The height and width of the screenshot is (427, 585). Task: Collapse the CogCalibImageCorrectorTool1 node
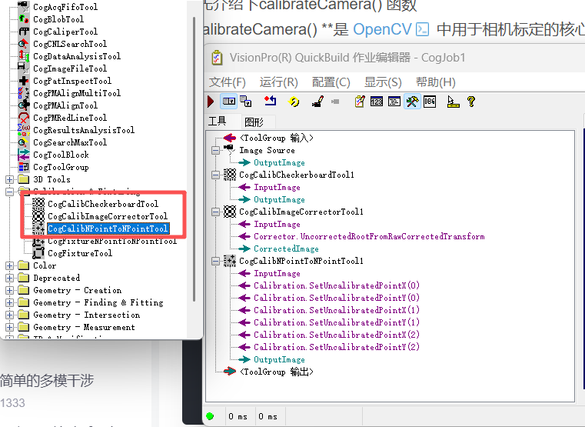click(x=216, y=212)
